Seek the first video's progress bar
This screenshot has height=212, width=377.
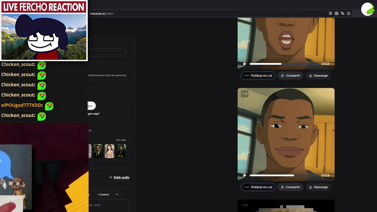pos(284,64)
